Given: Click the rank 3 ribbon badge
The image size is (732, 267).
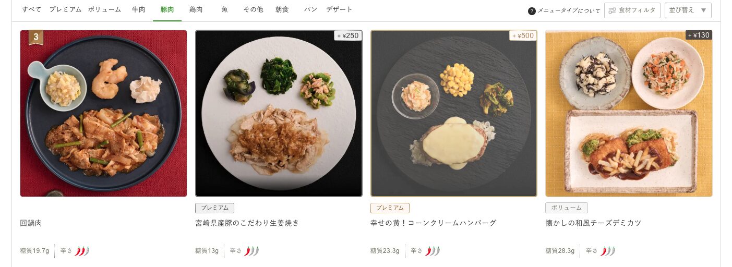Looking at the screenshot, I should point(36,38).
